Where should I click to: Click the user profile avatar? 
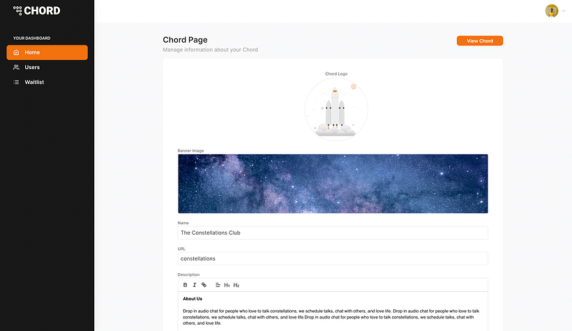pos(551,10)
